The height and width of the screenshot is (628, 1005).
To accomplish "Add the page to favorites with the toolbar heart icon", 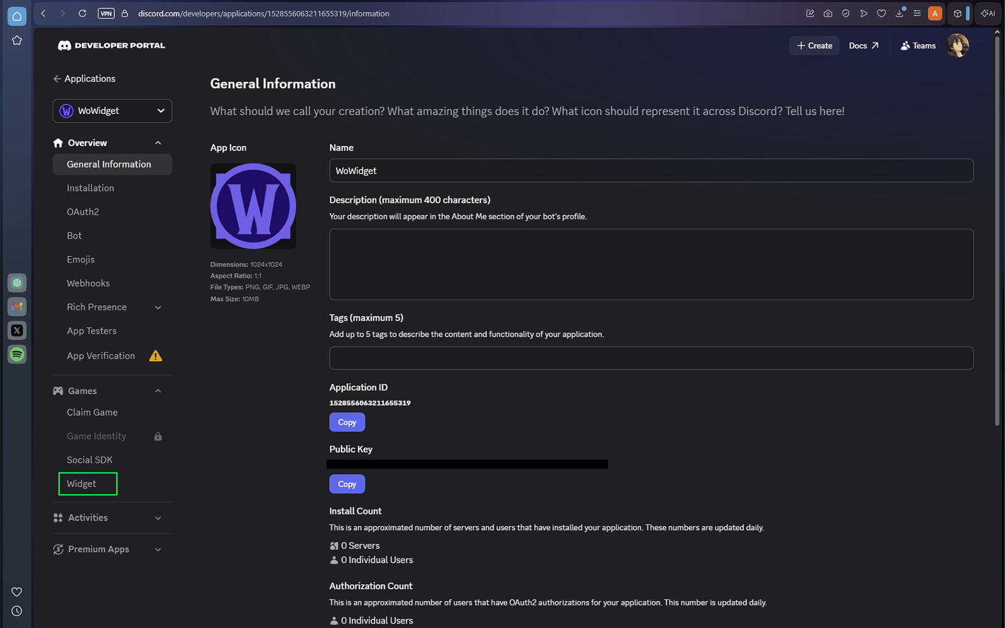I will pos(881,13).
